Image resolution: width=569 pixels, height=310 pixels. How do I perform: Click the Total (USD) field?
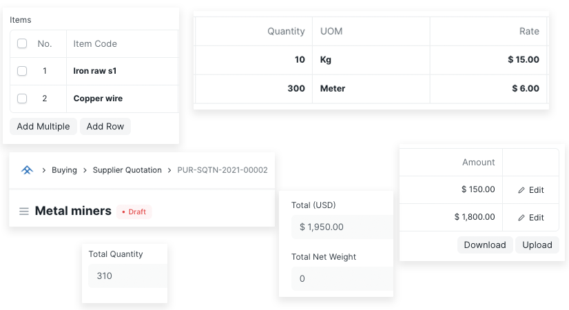[342, 227]
